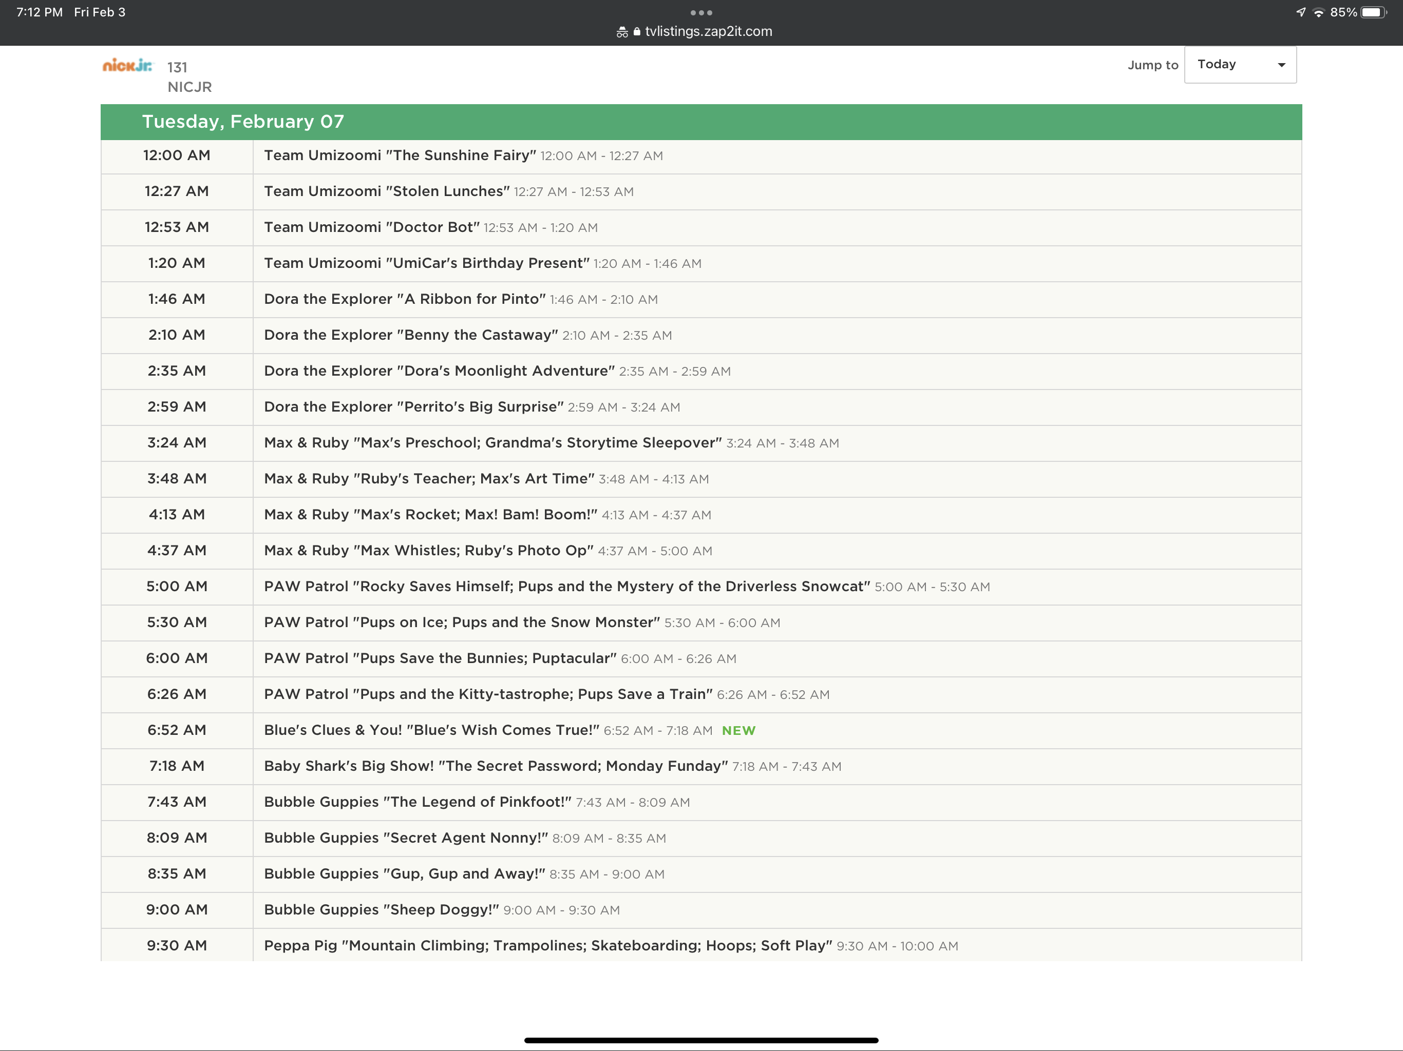This screenshot has height=1051, width=1403.
Task: Click the 9:00 AM time cell
Action: point(177,910)
